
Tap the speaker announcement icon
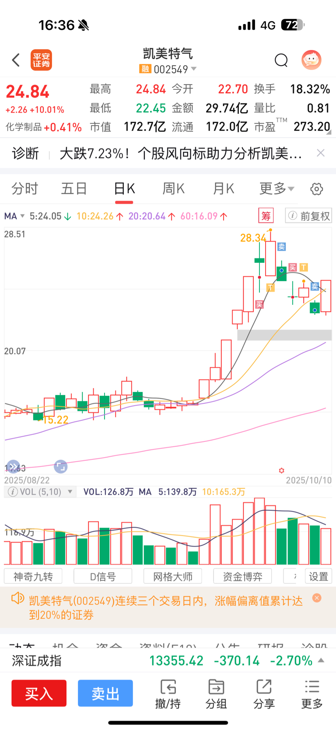click(17, 598)
